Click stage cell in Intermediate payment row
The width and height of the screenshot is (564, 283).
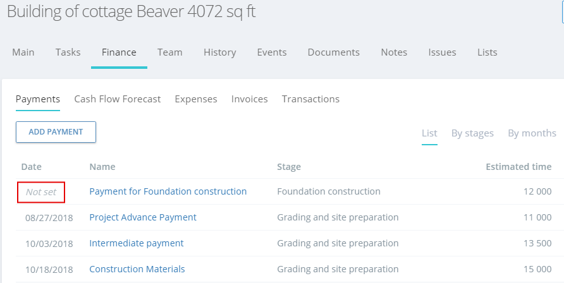tap(338, 243)
